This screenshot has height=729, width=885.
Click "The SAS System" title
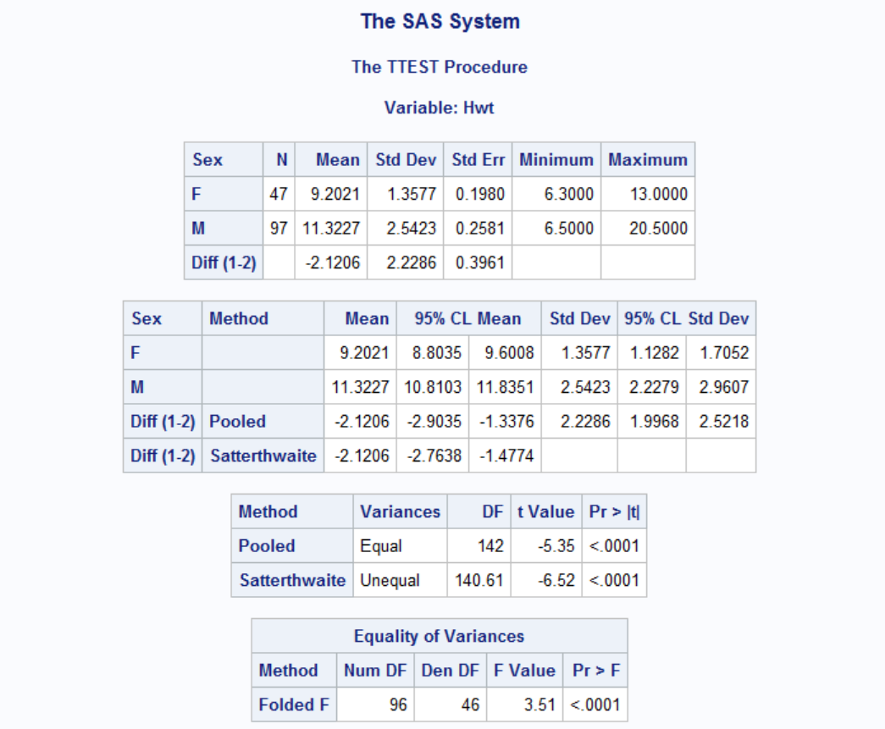click(x=440, y=22)
